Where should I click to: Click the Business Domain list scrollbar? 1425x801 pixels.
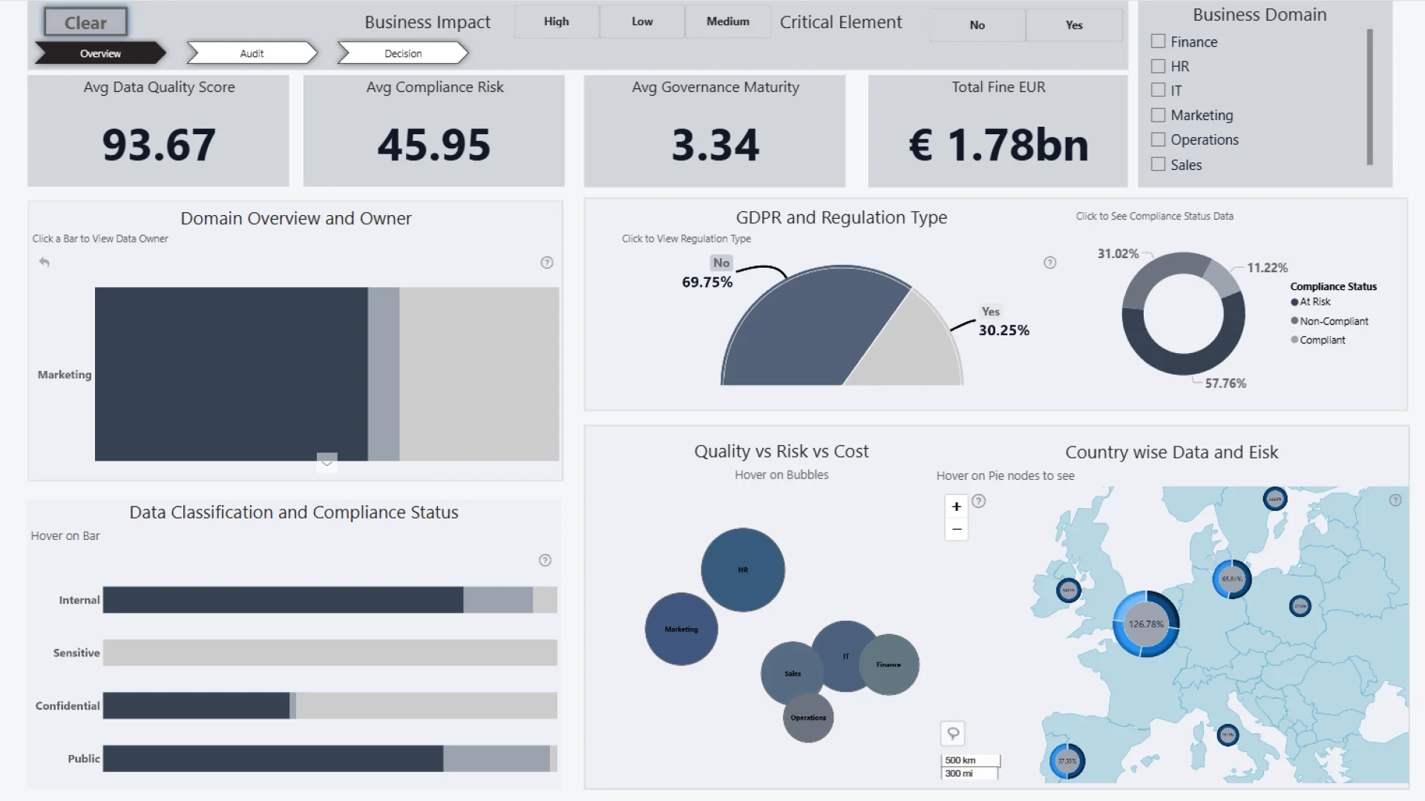coord(1369,96)
